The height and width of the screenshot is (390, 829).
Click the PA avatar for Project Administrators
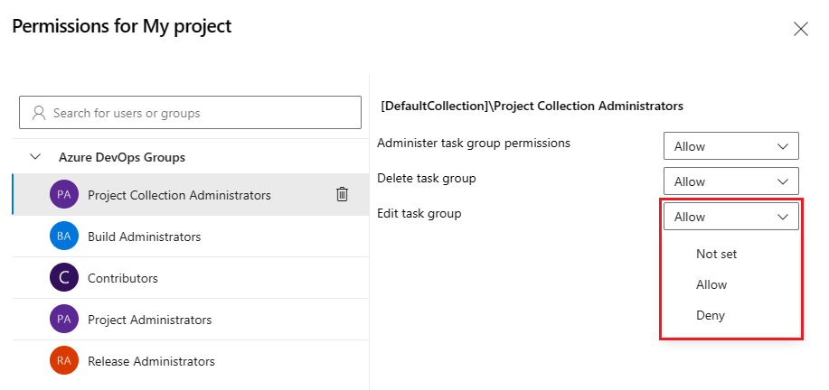[64, 320]
